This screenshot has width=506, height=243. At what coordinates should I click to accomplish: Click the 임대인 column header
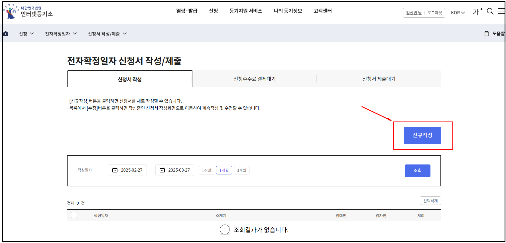pos(341,215)
